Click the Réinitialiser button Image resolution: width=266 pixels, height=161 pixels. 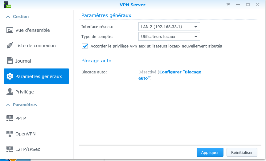pos(242,152)
